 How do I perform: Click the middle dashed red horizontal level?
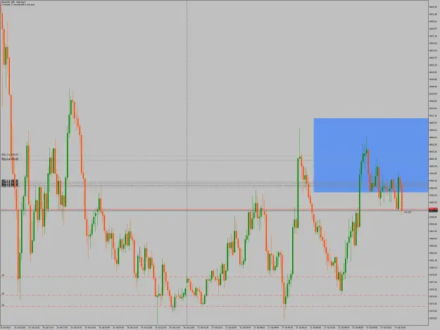pos(214,295)
